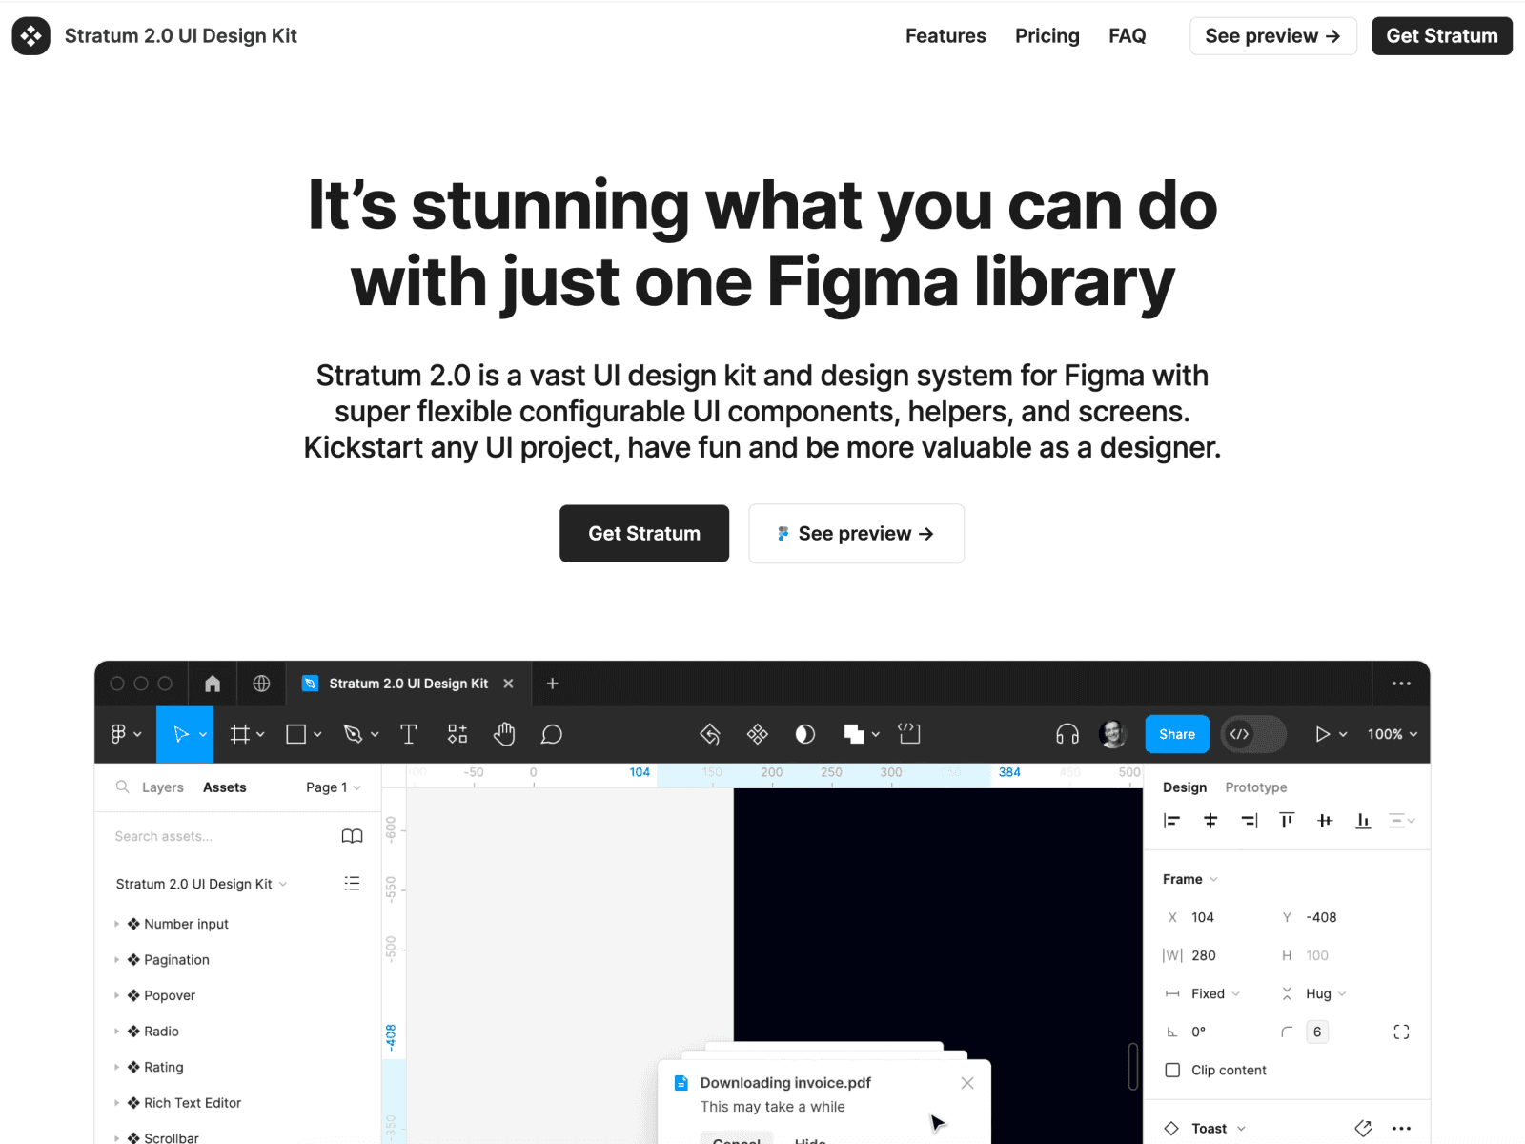The image size is (1525, 1144).
Task: Open the FAQ nav link
Action: click(x=1128, y=36)
